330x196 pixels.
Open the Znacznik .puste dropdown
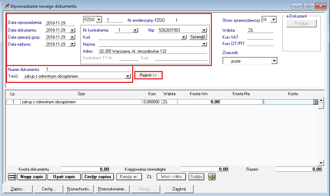point(274,61)
